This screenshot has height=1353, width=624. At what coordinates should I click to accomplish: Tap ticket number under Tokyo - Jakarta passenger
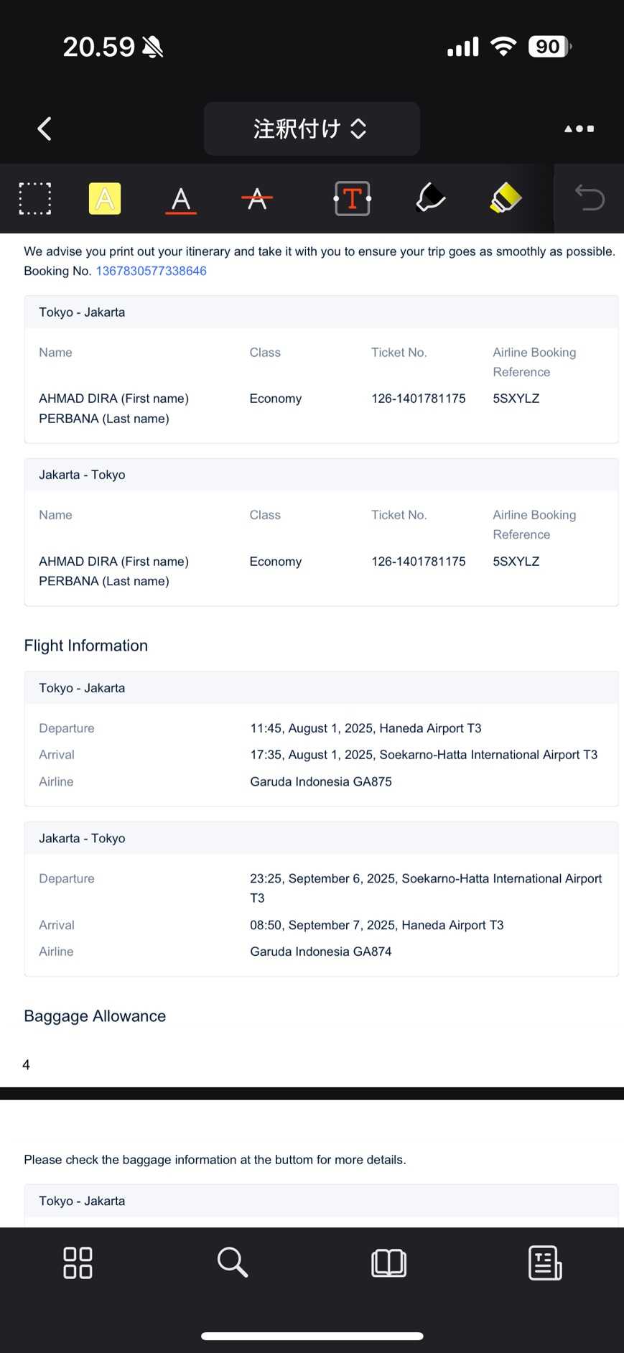(x=419, y=399)
